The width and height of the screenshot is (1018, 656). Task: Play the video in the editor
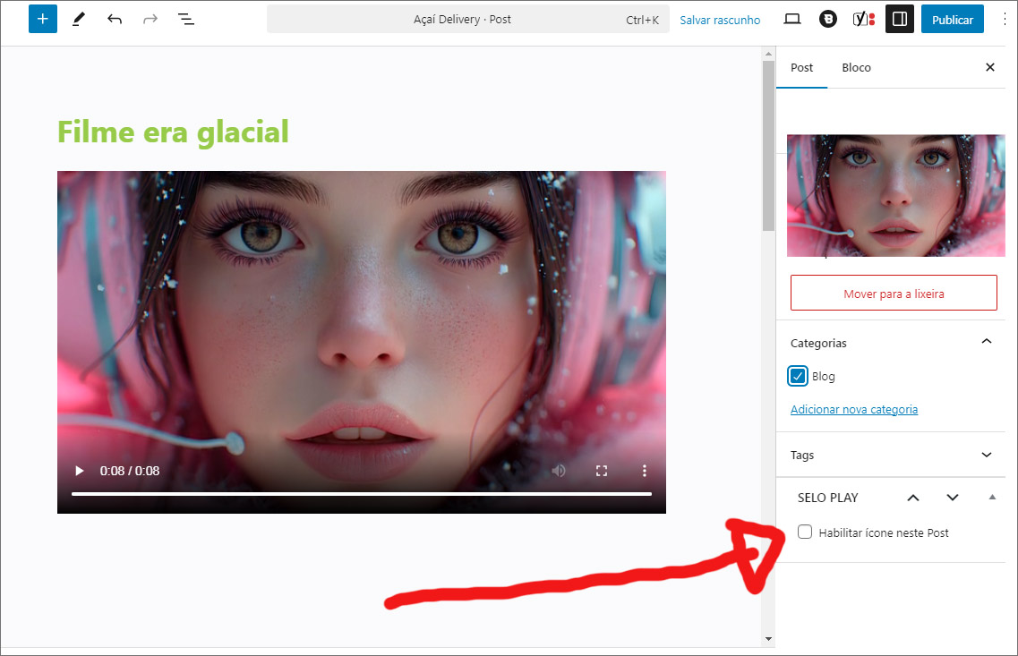[x=79, y=471]
